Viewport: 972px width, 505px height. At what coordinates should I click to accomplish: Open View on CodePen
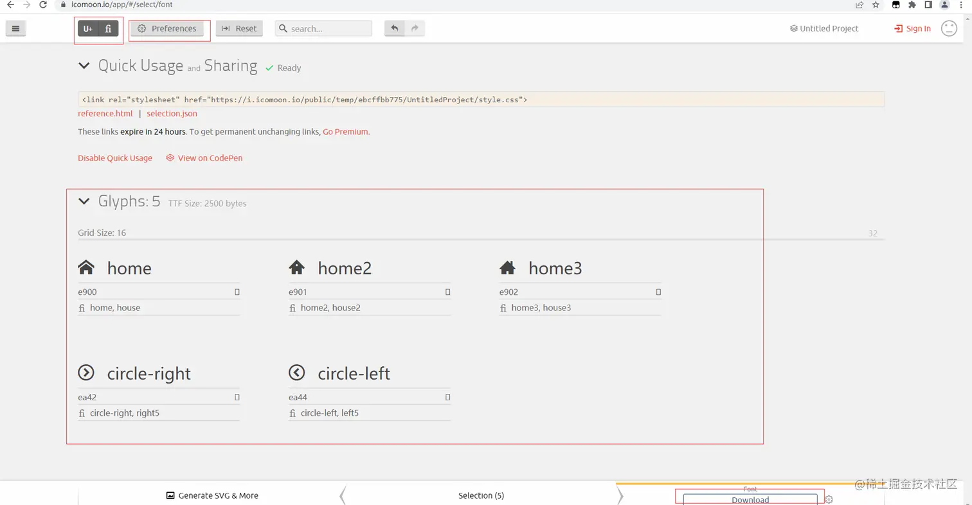coord(204,158)
